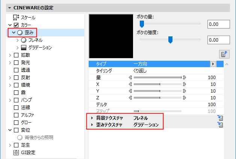The image size is (236, 159).
Task: Uncheck the カラー channel checkbox
Action: 16,25
